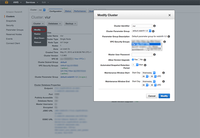This screenshot has width=200, height=138.
Task: Open the Edit menu in top bar
Action: pyautogui.click(x=45, y=2)
